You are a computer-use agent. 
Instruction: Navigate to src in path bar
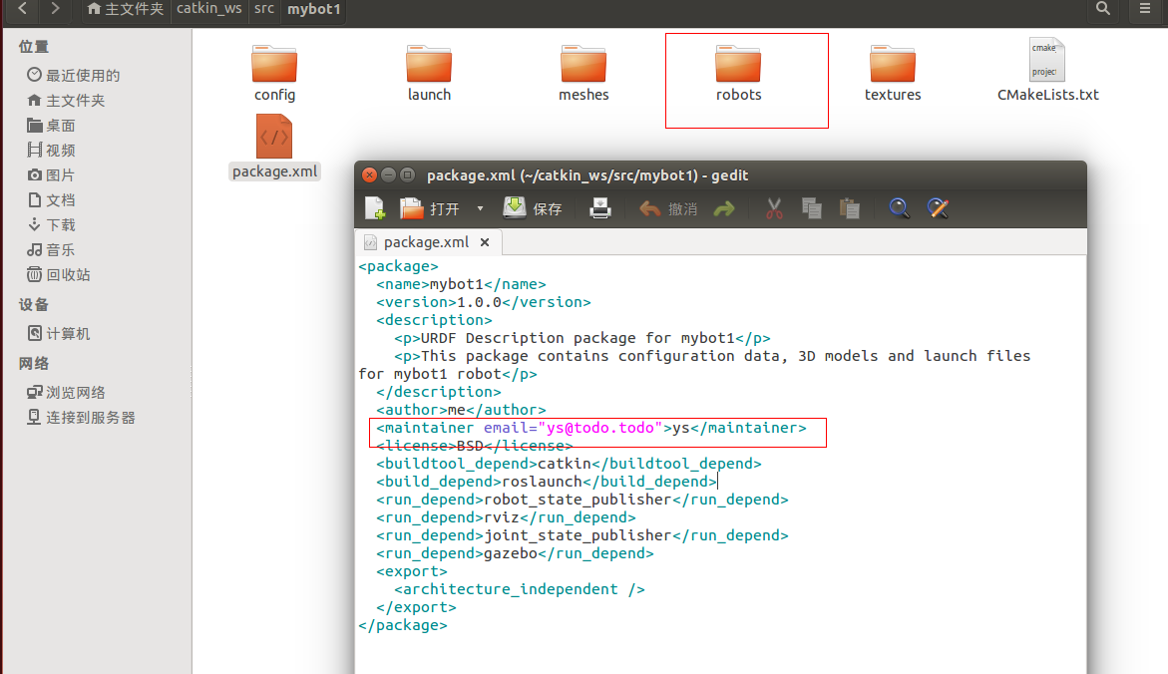tap(264, 8)
